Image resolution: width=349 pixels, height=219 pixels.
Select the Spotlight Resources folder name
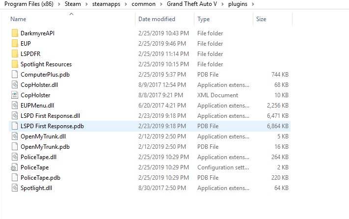[46, 64]
